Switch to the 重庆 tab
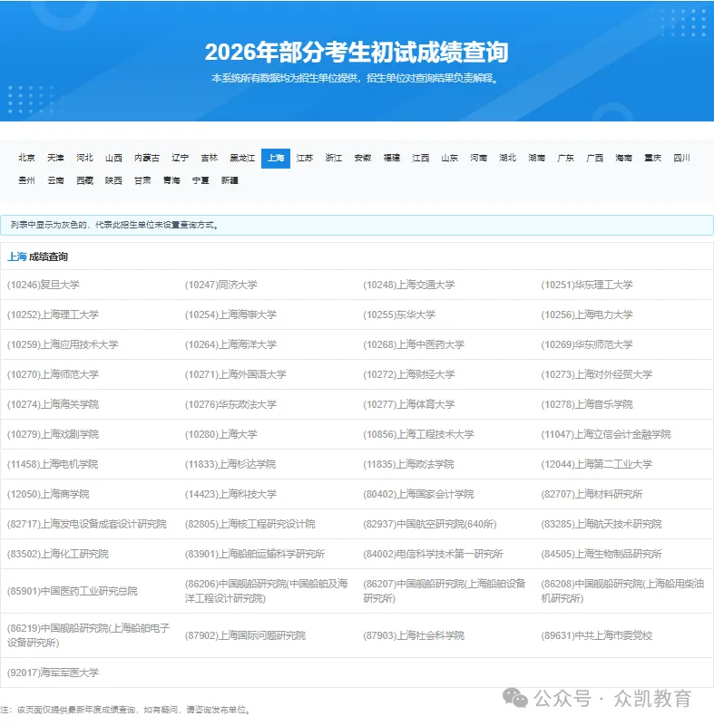Screen dimensions: 714x726 click(x=653, y=158)
